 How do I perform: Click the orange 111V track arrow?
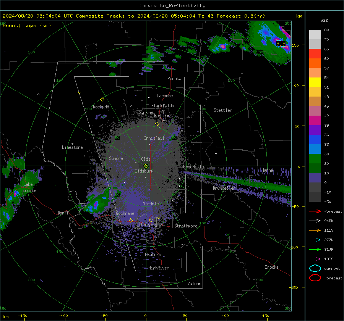315,230
